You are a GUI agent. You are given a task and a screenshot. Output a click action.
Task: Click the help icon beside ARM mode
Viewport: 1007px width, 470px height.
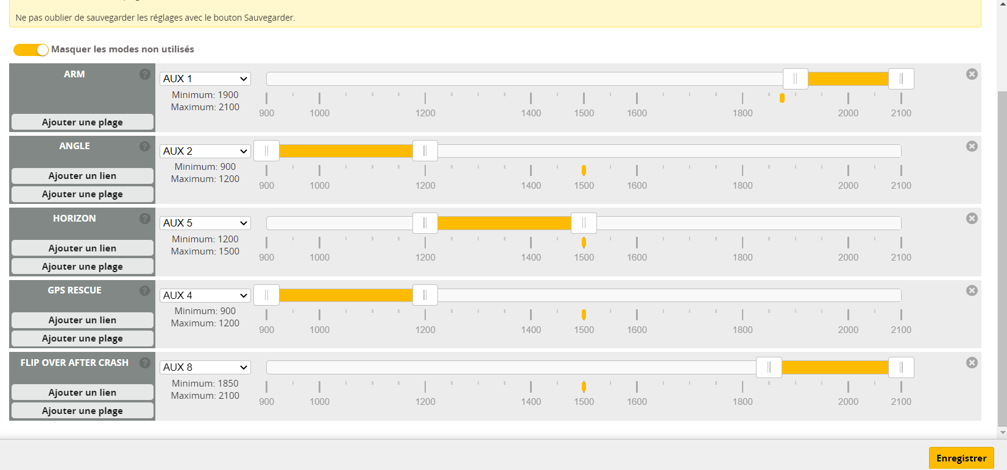[x=144, y=74]
